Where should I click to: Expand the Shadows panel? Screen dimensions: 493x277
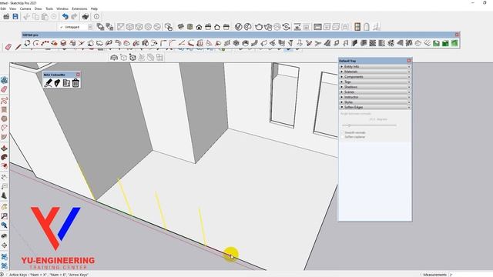pyautogui.click(x=342, y=87)
